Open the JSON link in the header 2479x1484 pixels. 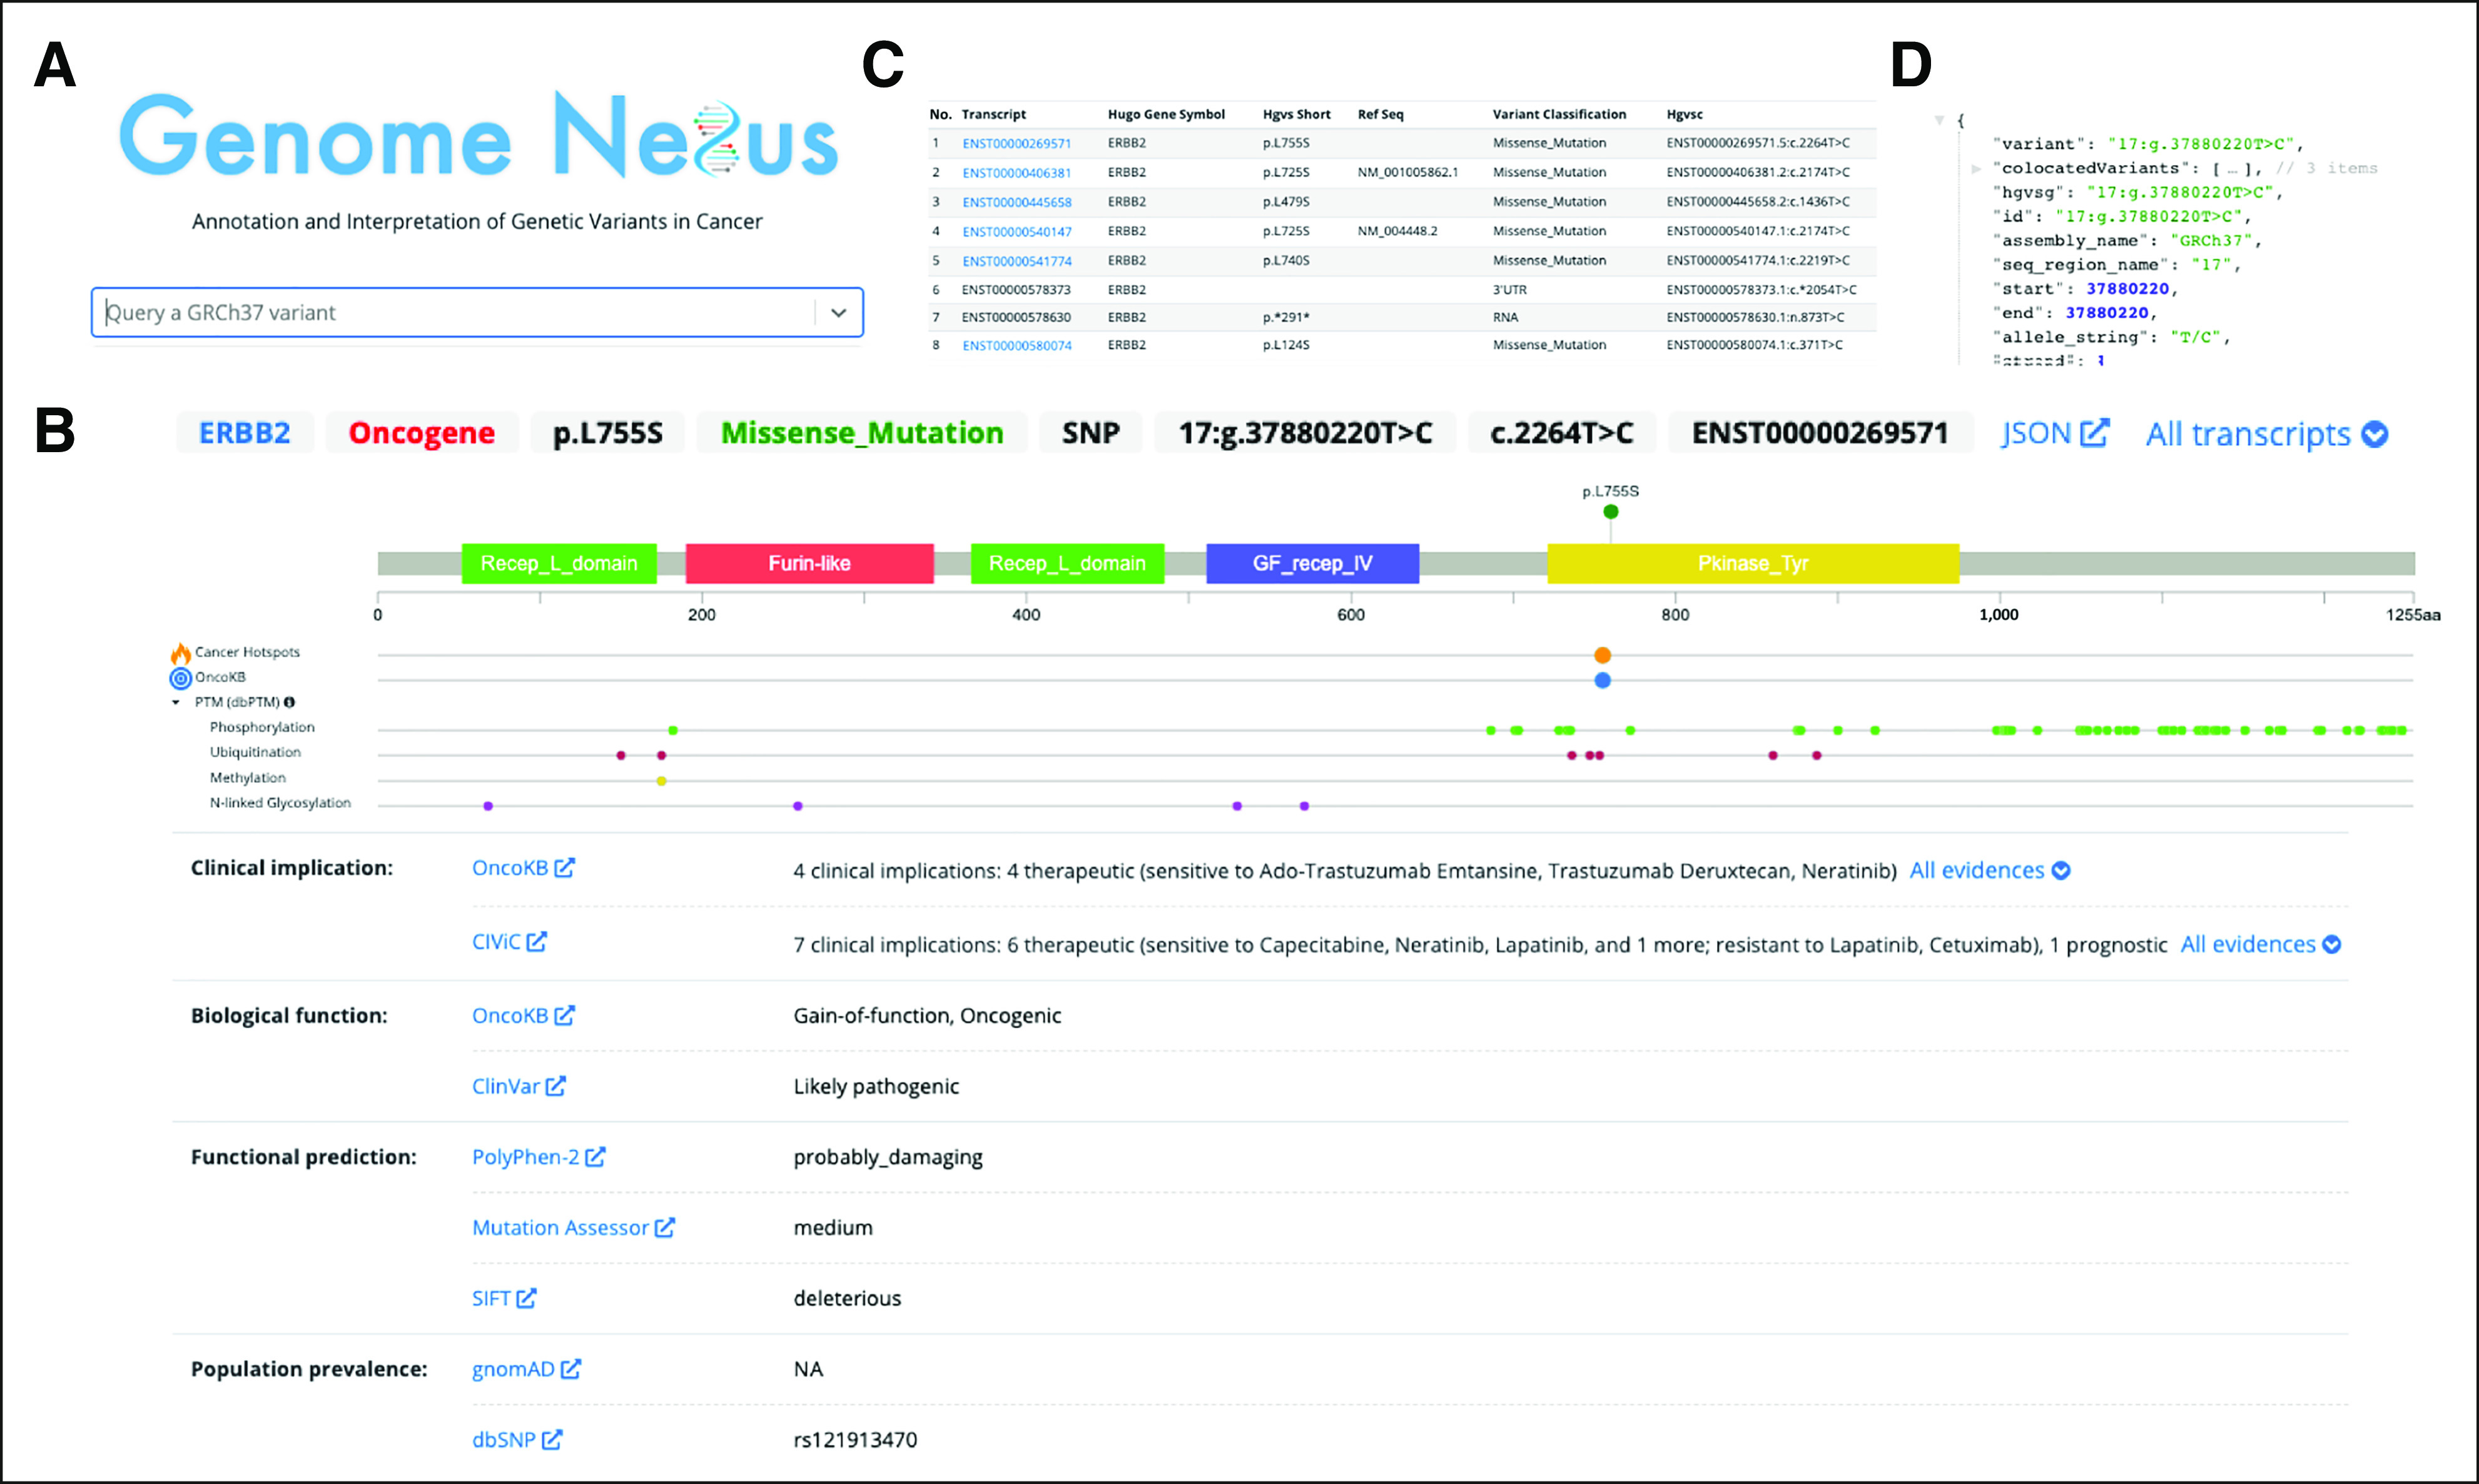click(2035, 433)
